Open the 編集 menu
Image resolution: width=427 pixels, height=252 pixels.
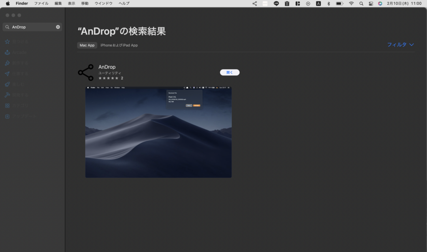(x=58, y=3)
